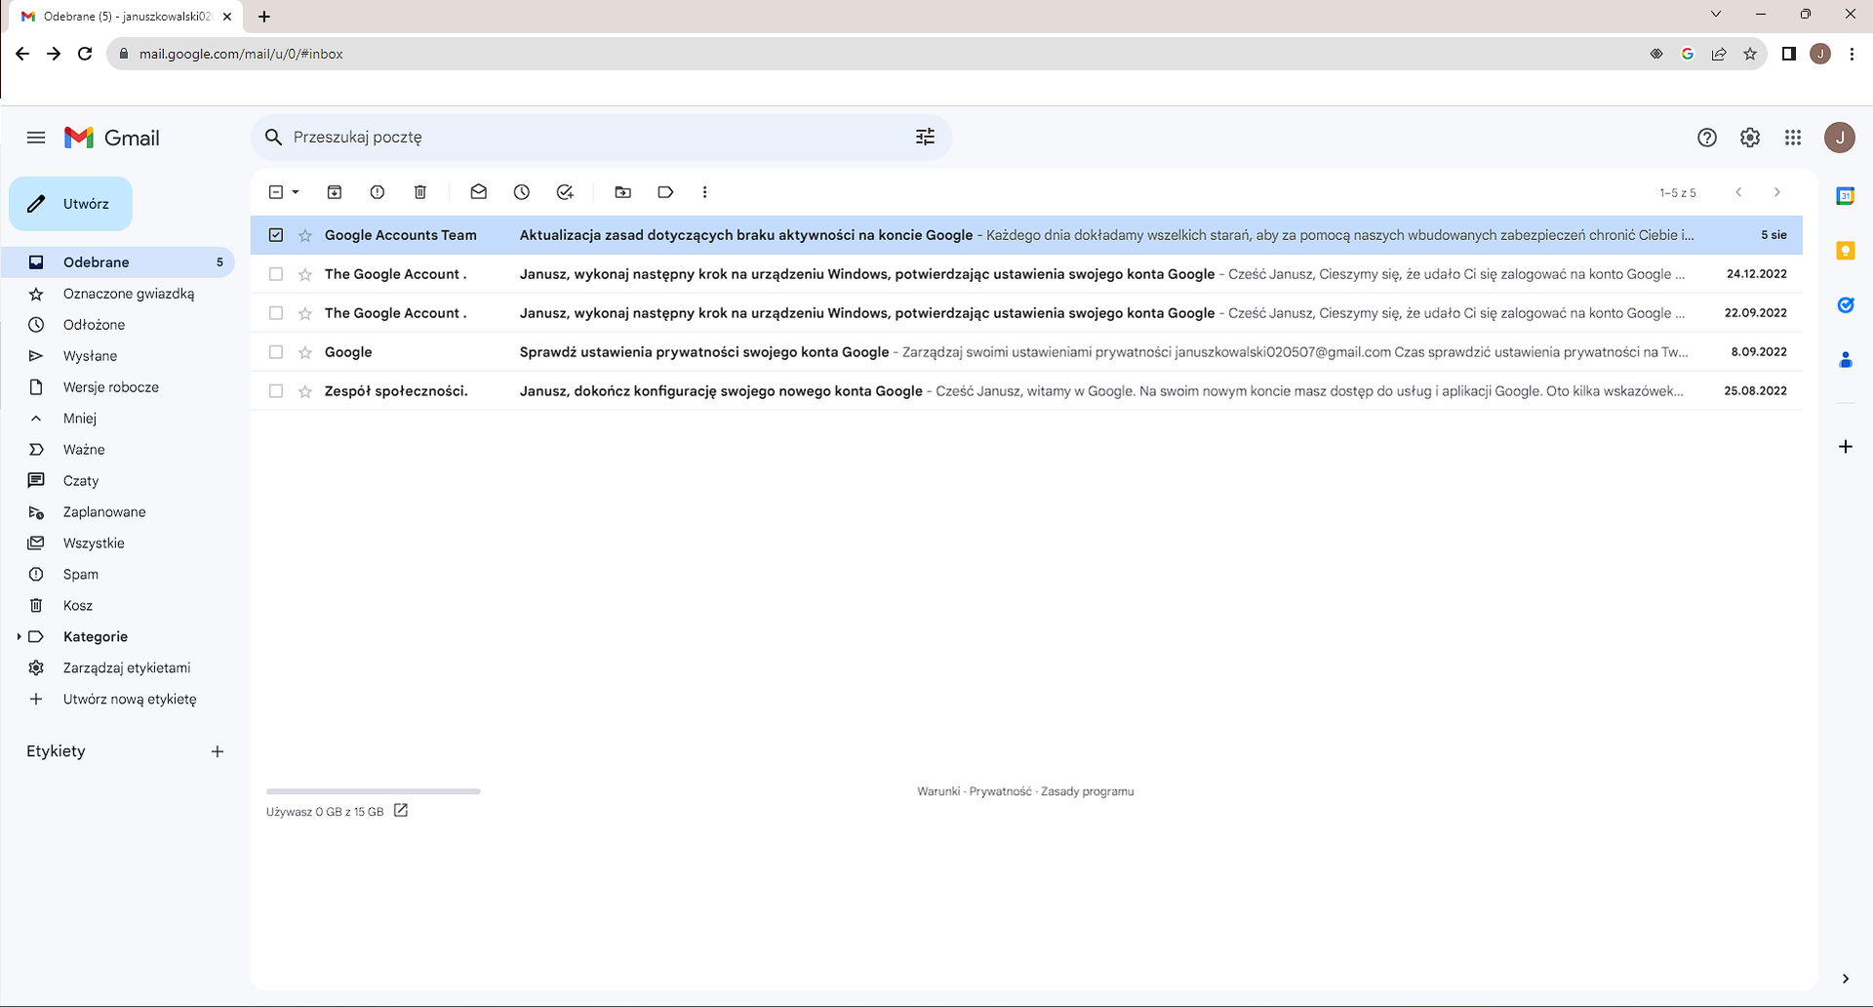Go to previous page of emails

[1738, 192]
